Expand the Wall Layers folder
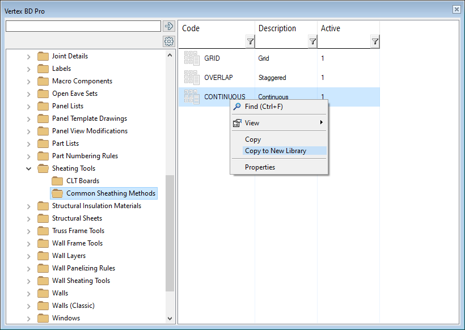Viewport: 465px width, 330px height. coord(29,256)
